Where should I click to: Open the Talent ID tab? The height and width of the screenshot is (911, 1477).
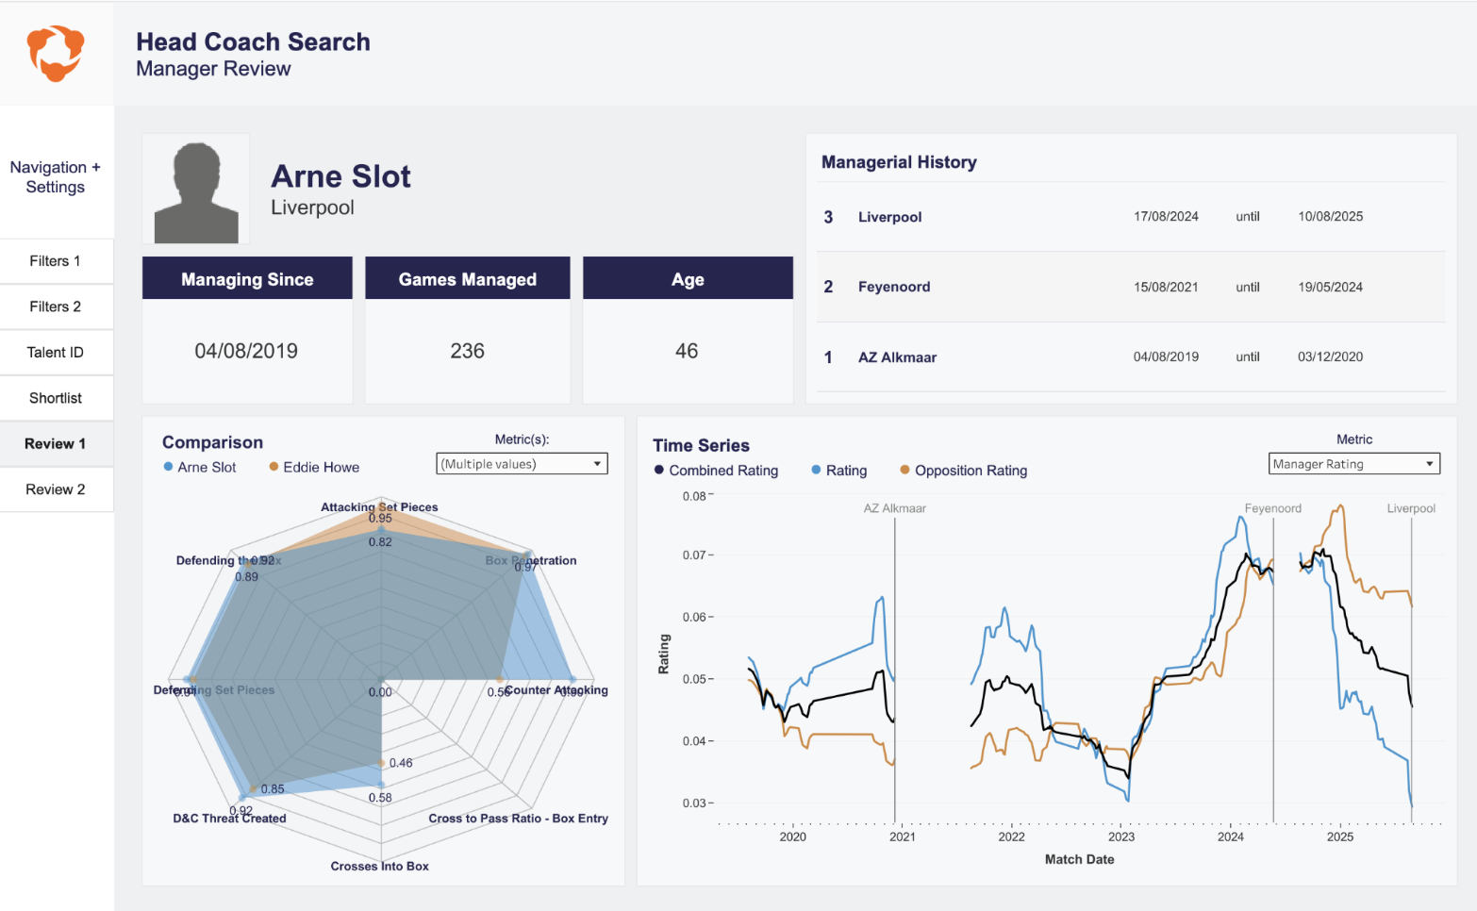(x=56, y=353)
